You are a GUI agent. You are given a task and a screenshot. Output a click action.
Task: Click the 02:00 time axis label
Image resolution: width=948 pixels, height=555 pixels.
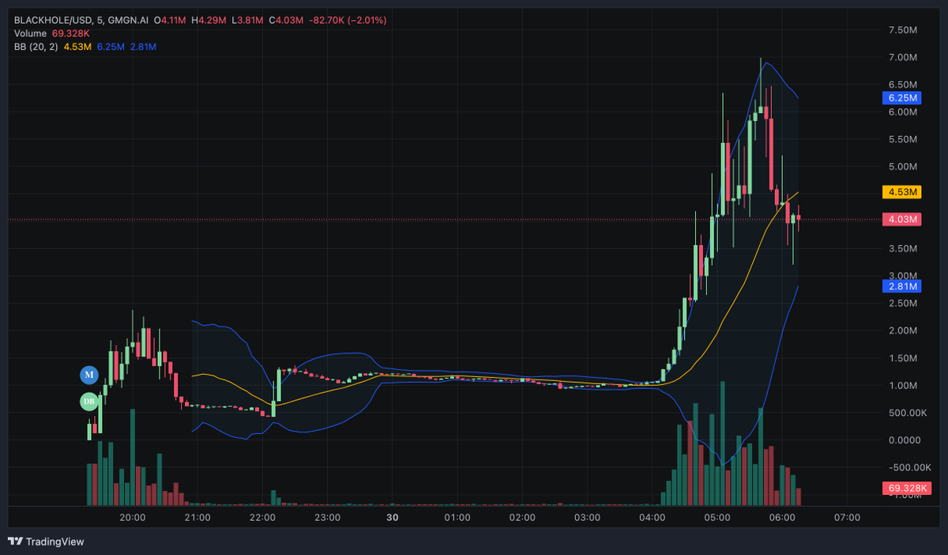(522, 518)
